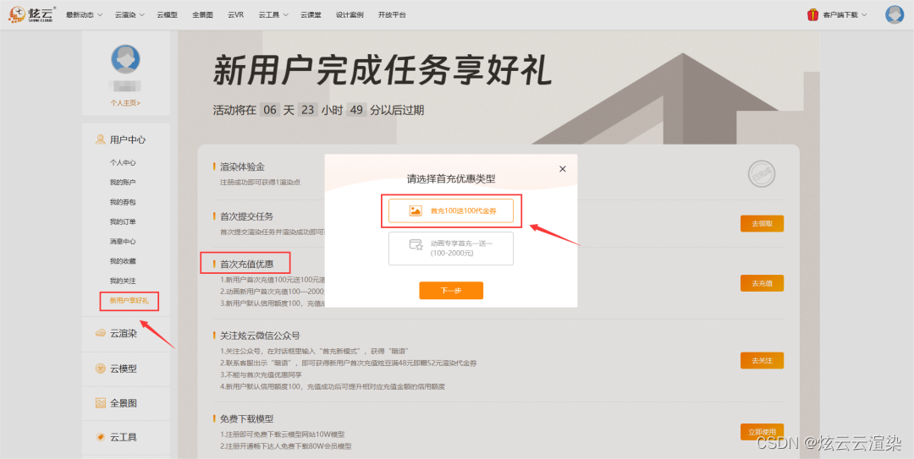The height and width of the screenshot is (459, 914).
Task: Select 新用户享好礼 in the sidebar
Action: (x=129, y=301)
